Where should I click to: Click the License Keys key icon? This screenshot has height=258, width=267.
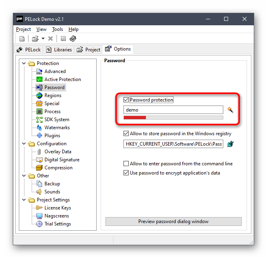(x=39, y=208)
